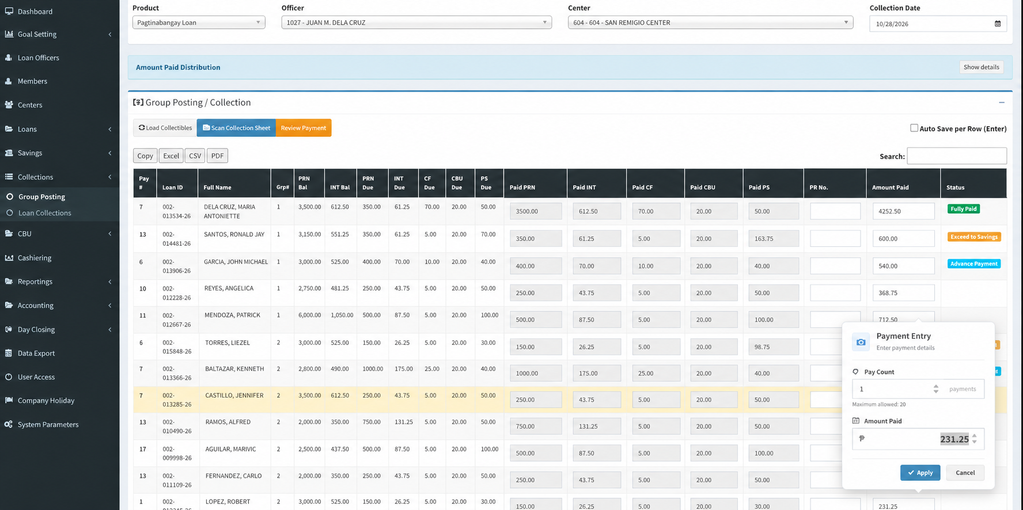This screenshot has height=510, width=1023.
Task: Click Show details in Amount Paid Distribution
Action: point(982,67)
